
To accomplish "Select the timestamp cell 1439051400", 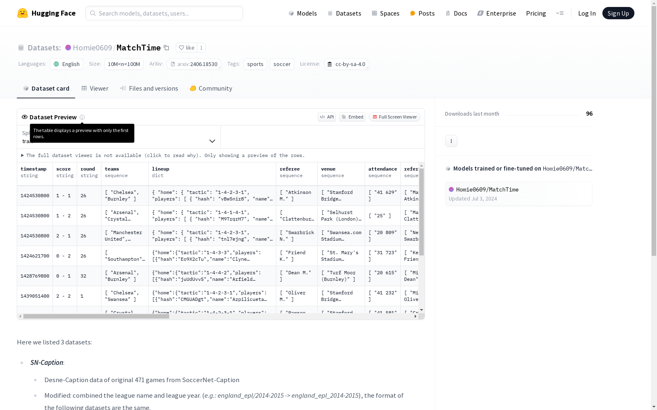I will (35, 296).
